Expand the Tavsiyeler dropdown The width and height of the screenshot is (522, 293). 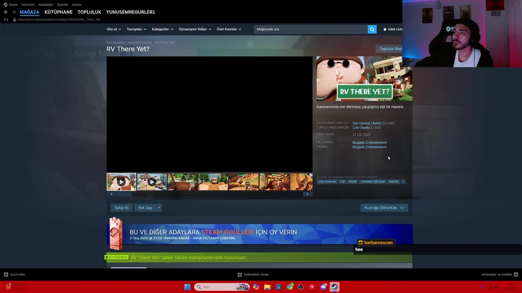point(136,29)
